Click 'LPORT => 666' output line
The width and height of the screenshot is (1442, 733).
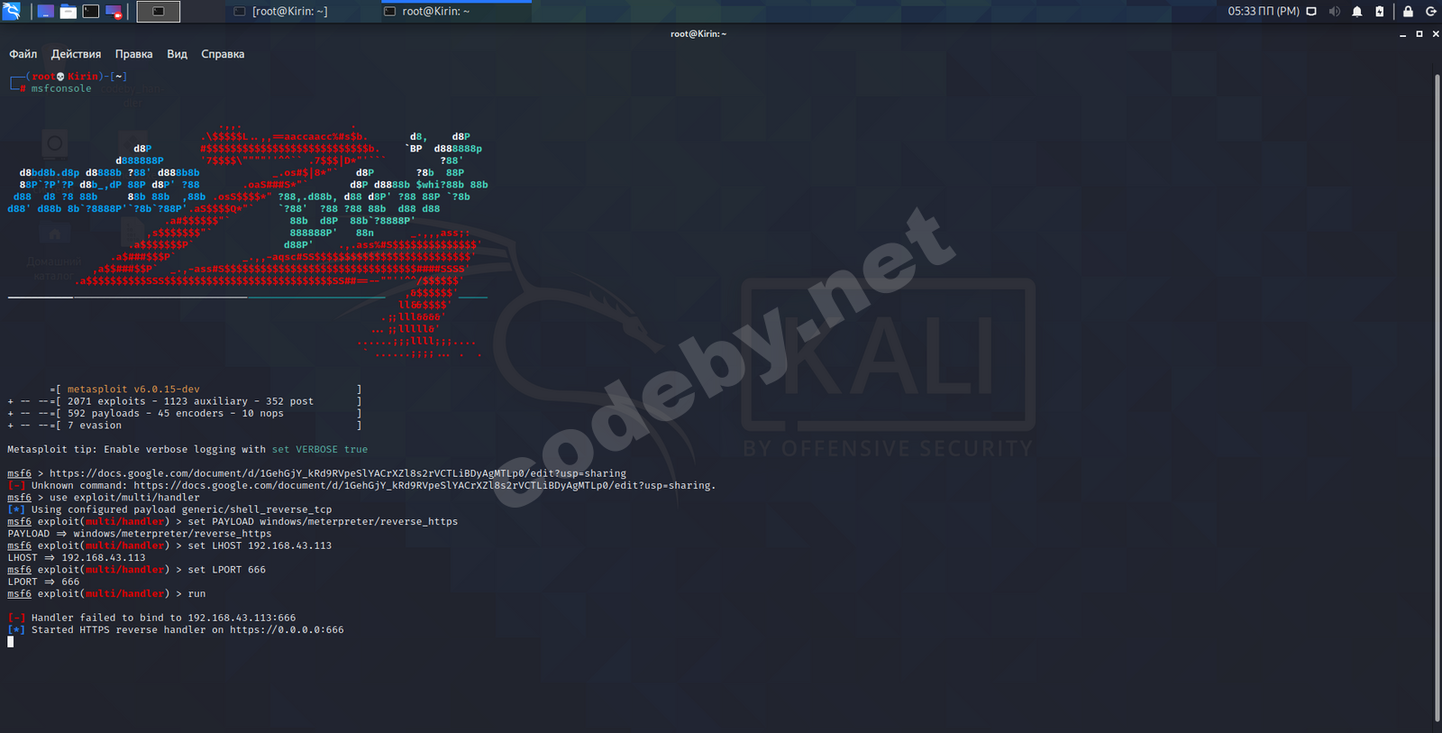tap(43, 582)
